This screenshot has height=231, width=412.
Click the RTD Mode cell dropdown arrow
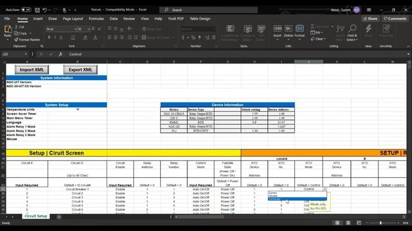coord(325,189)
